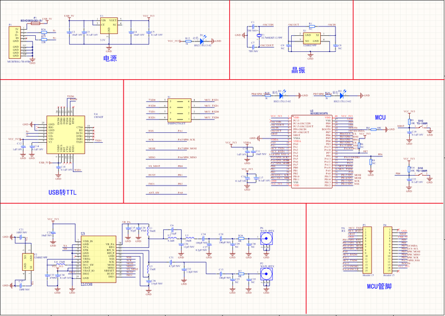Select the U2 MCU chip body
Screen dimensions: 445x316
click(x=311, y=152)
